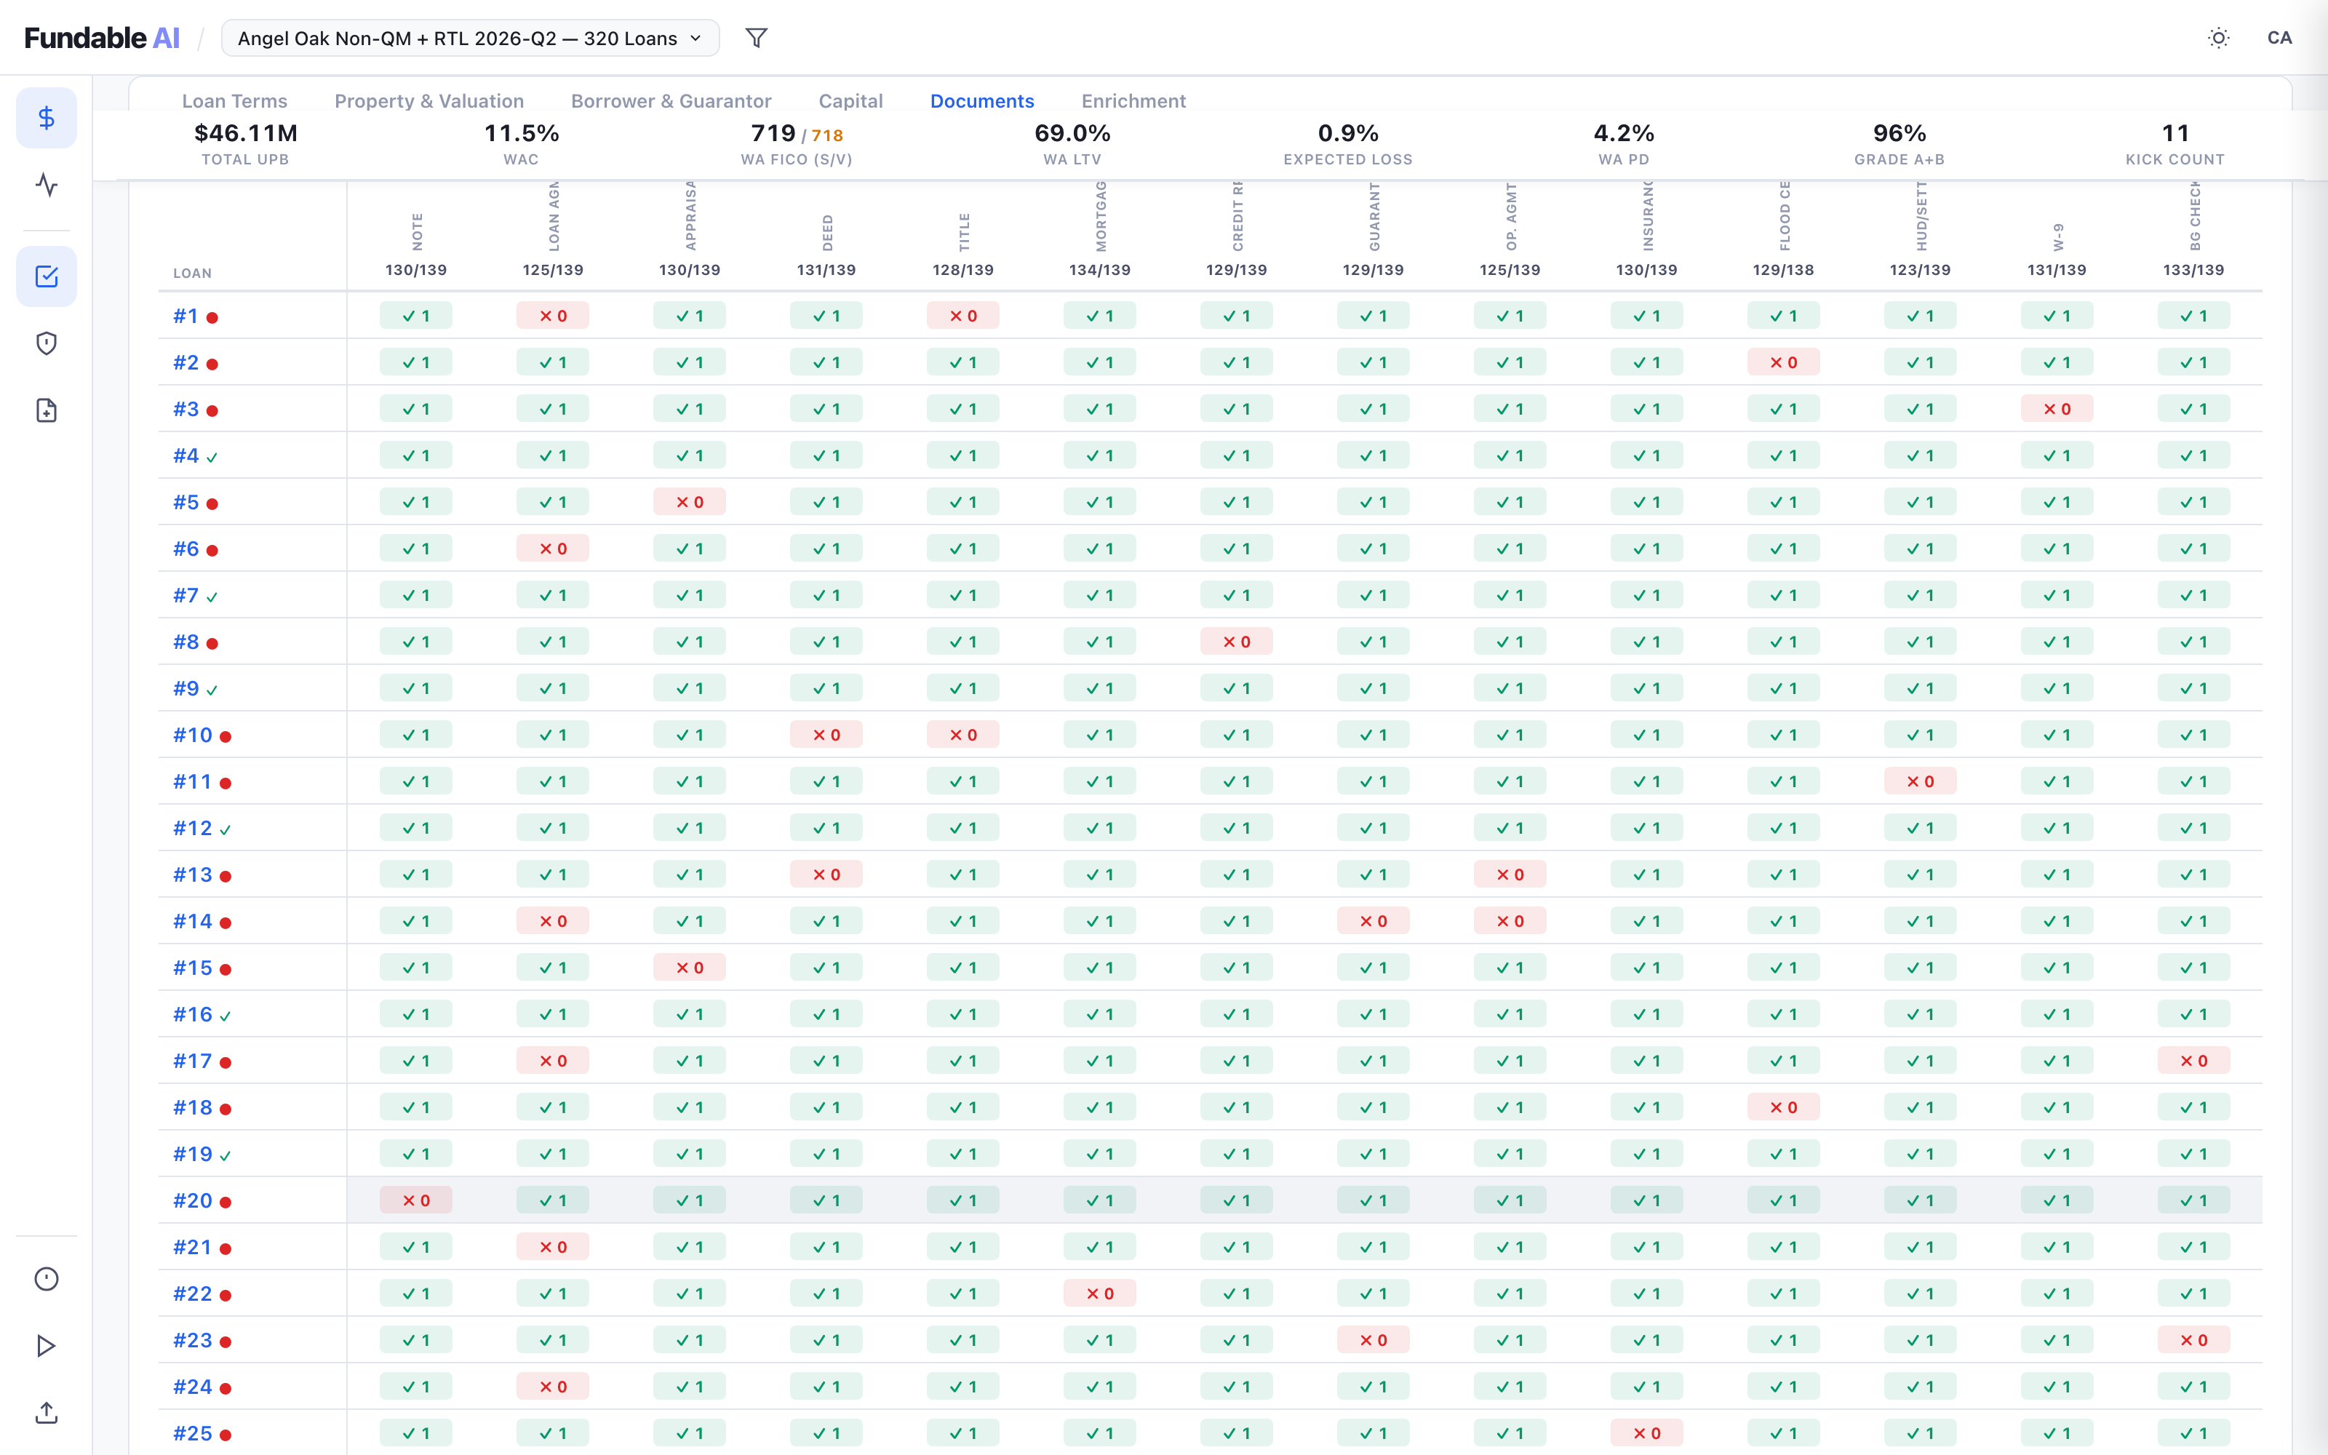Screen dimensions: 2328x1455
Task: Open the Angel Oak pool selector dropdown
Action: tap(471, 38)
